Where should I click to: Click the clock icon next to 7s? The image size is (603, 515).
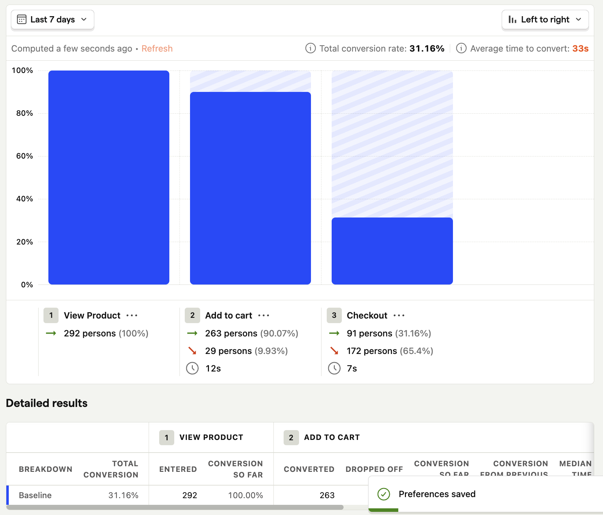[x=334, y=368]
